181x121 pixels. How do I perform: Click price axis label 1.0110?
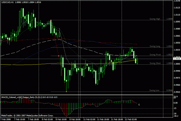177,15
